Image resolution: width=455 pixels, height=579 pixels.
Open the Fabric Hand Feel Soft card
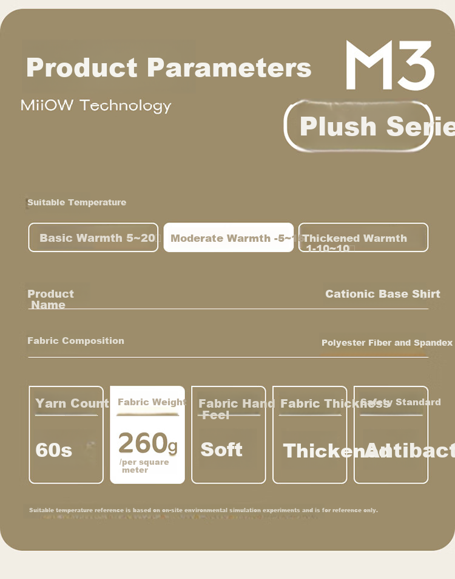point(229,434)
